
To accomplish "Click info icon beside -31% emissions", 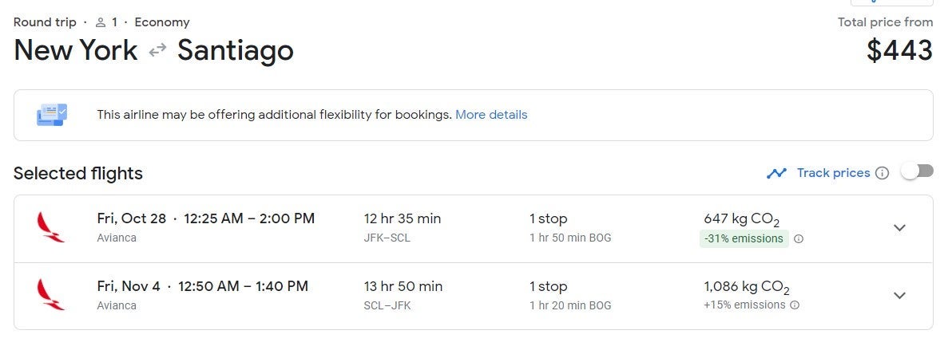I will (799, 238).
